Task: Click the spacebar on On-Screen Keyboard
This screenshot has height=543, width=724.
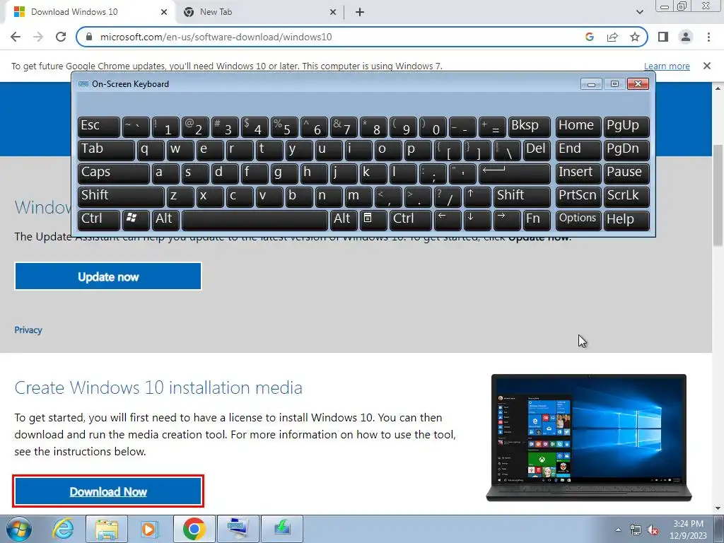Action: pos(255,221)
